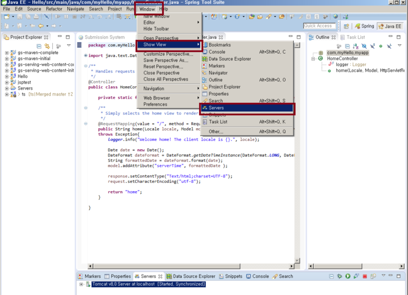Close the Servers view tab
Viewport: 408px width, 295px height.
coord(160,276)
